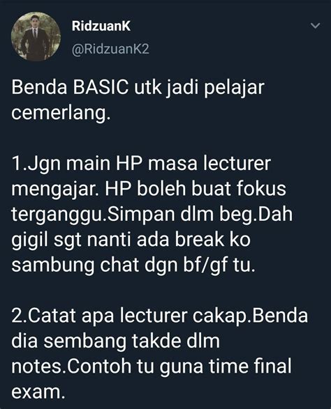
Task: Select the line '2.Catat apa lecturer cakap.Benda'
Action: (160, 316)
